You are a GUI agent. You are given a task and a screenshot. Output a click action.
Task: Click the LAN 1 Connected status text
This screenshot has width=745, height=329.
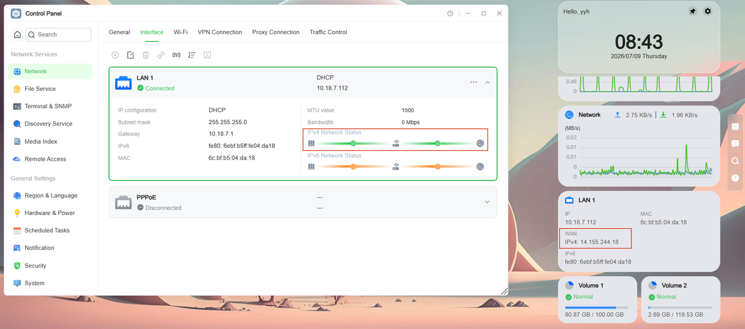[x=160, y=89]
